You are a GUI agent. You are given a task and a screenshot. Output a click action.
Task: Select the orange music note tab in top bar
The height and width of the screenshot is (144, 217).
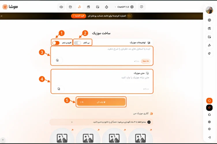pyautogui.click(x=79, y=7)
